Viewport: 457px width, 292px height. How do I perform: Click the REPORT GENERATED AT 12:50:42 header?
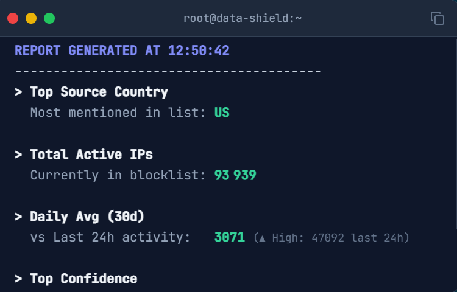pos(122,50)
